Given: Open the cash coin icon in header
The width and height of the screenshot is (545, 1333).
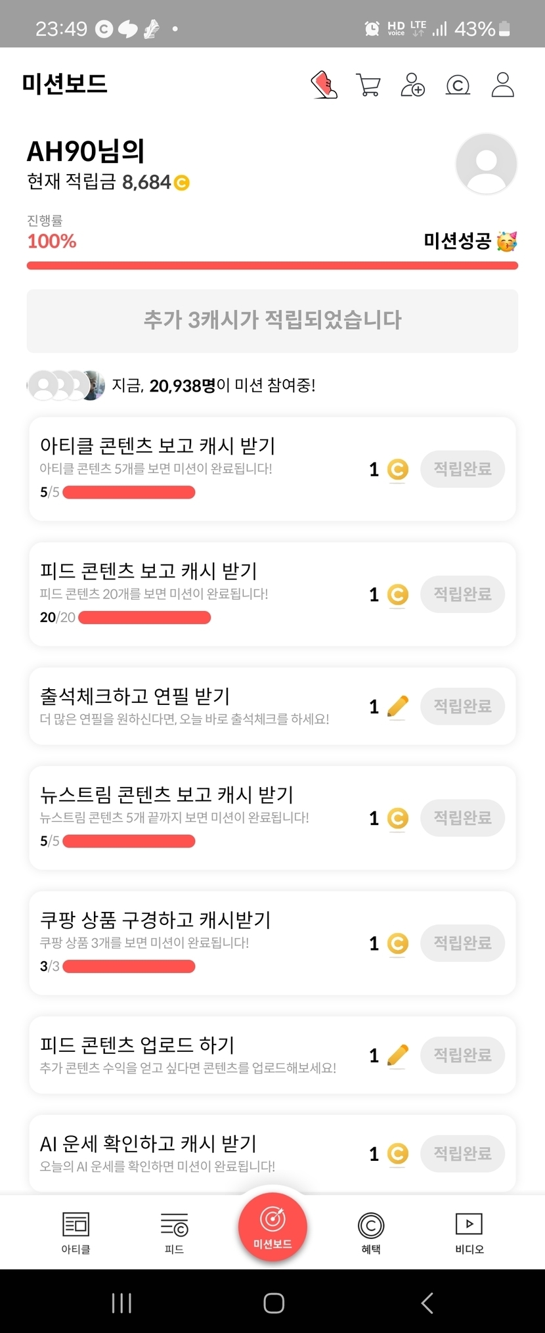Looking at the screenshot, I should (x=458, y=85).
